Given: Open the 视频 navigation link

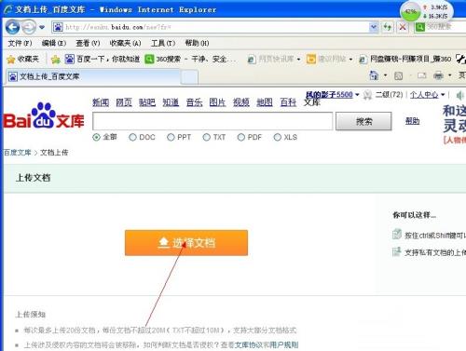Looking at the screenshot, I should tap(241, 102).
